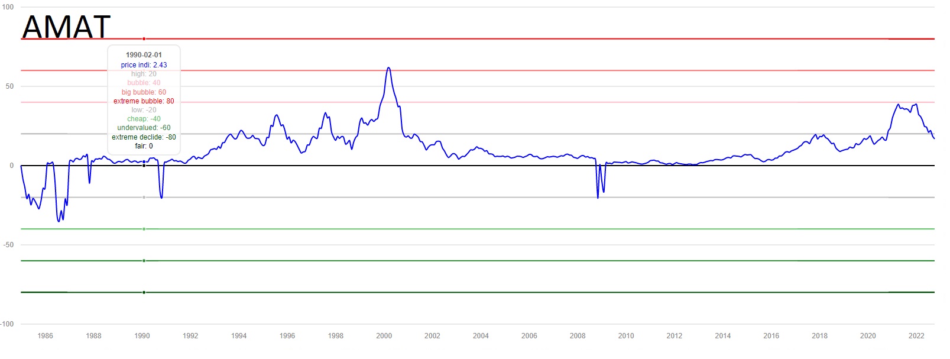Click the 1998 x-axis label
Viewport: 950px width, 359px height.
[336, 336]
